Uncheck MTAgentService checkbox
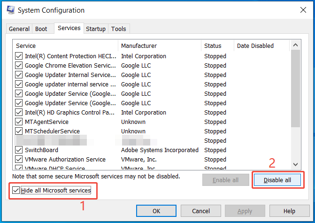The height and width of the screenshot is (223, 315). pyautogui.click(x=19, y=122)
